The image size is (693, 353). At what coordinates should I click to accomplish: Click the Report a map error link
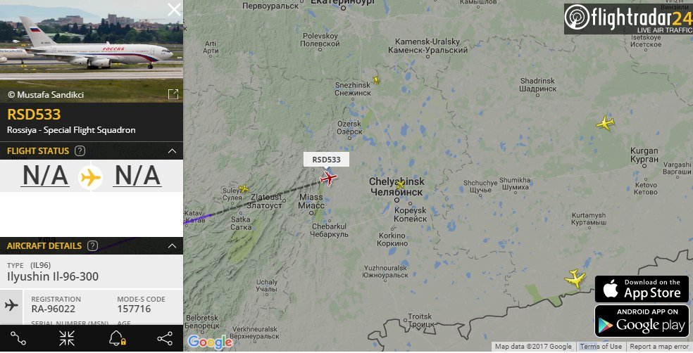point(659,347)
